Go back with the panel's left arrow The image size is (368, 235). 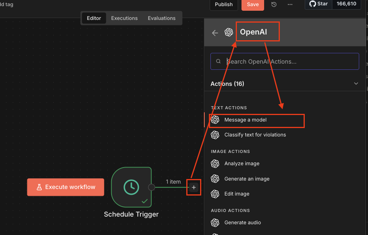(215, 33)
